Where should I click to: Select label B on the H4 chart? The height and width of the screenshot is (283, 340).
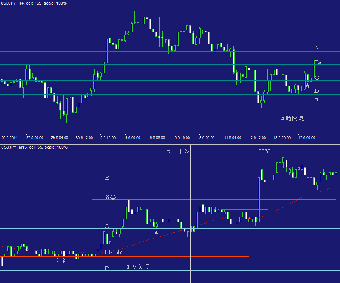click(x=317, y=62)
